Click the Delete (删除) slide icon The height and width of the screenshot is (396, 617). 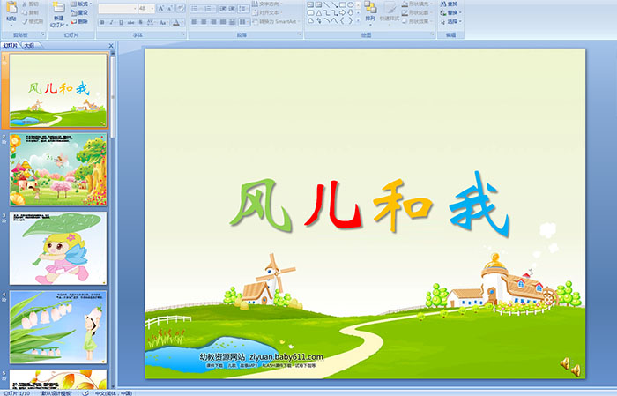tap(73, 21)
